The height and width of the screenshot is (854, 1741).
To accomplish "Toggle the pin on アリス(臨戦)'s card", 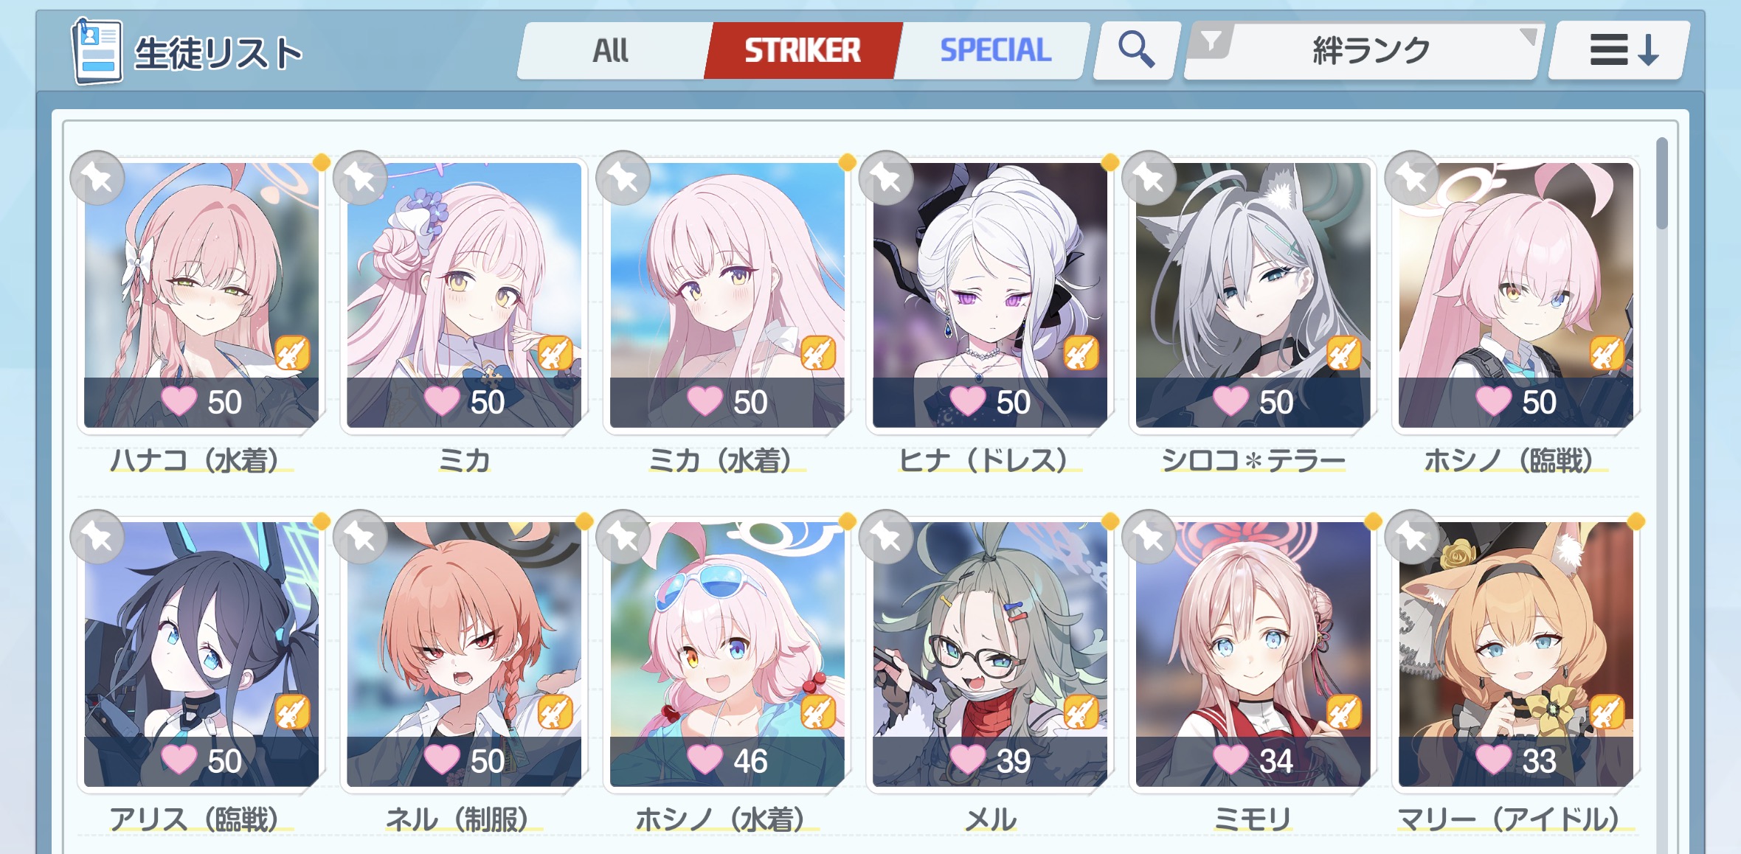I will (x=97, y=537).
